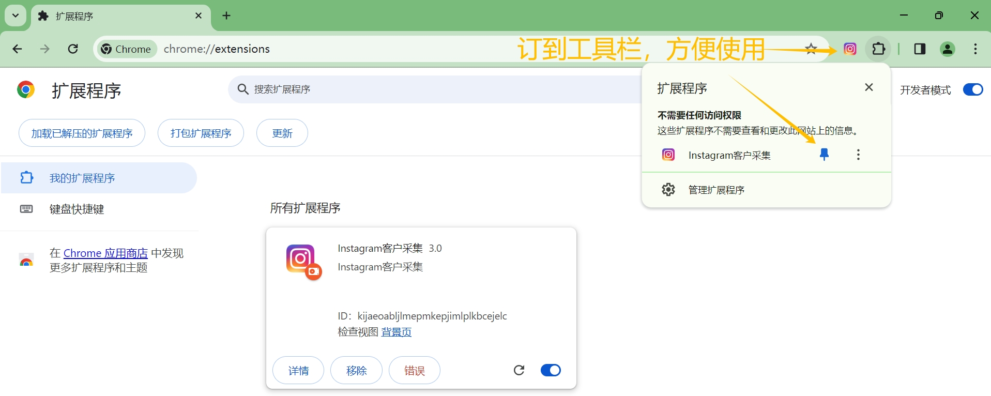This screenshot has width=991, height=396.
Task: Expand the tab search dropdown
Action: [16, 16]
